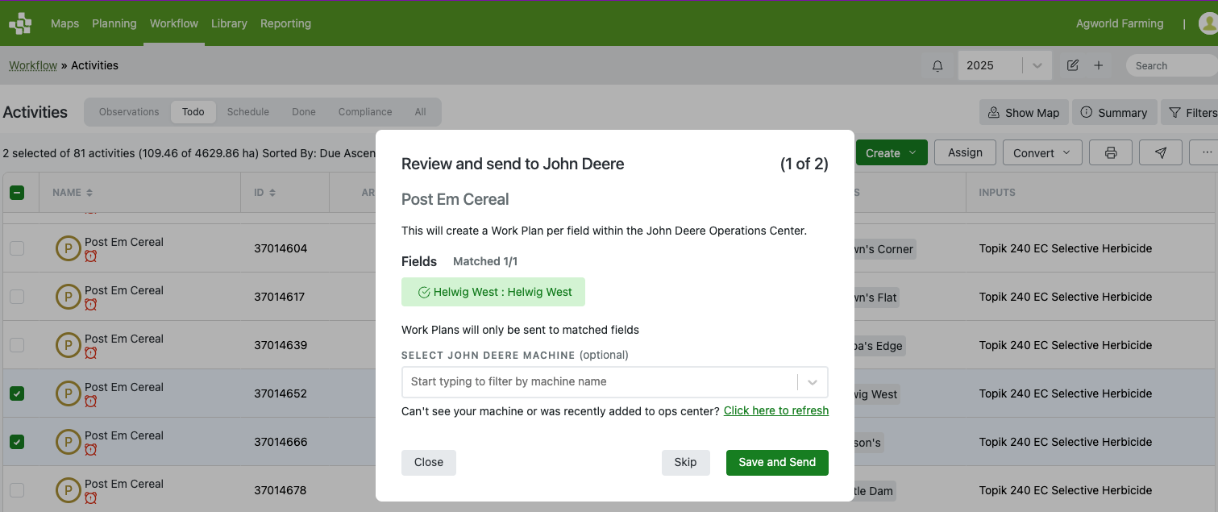Screen dimensions: 1218x512
Task: Sort by the NAME column arrows
Action: point(89,193)
